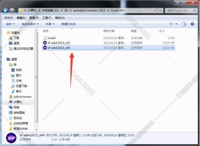Click Crack-Win breadcrumb segment

click(118, 10)
